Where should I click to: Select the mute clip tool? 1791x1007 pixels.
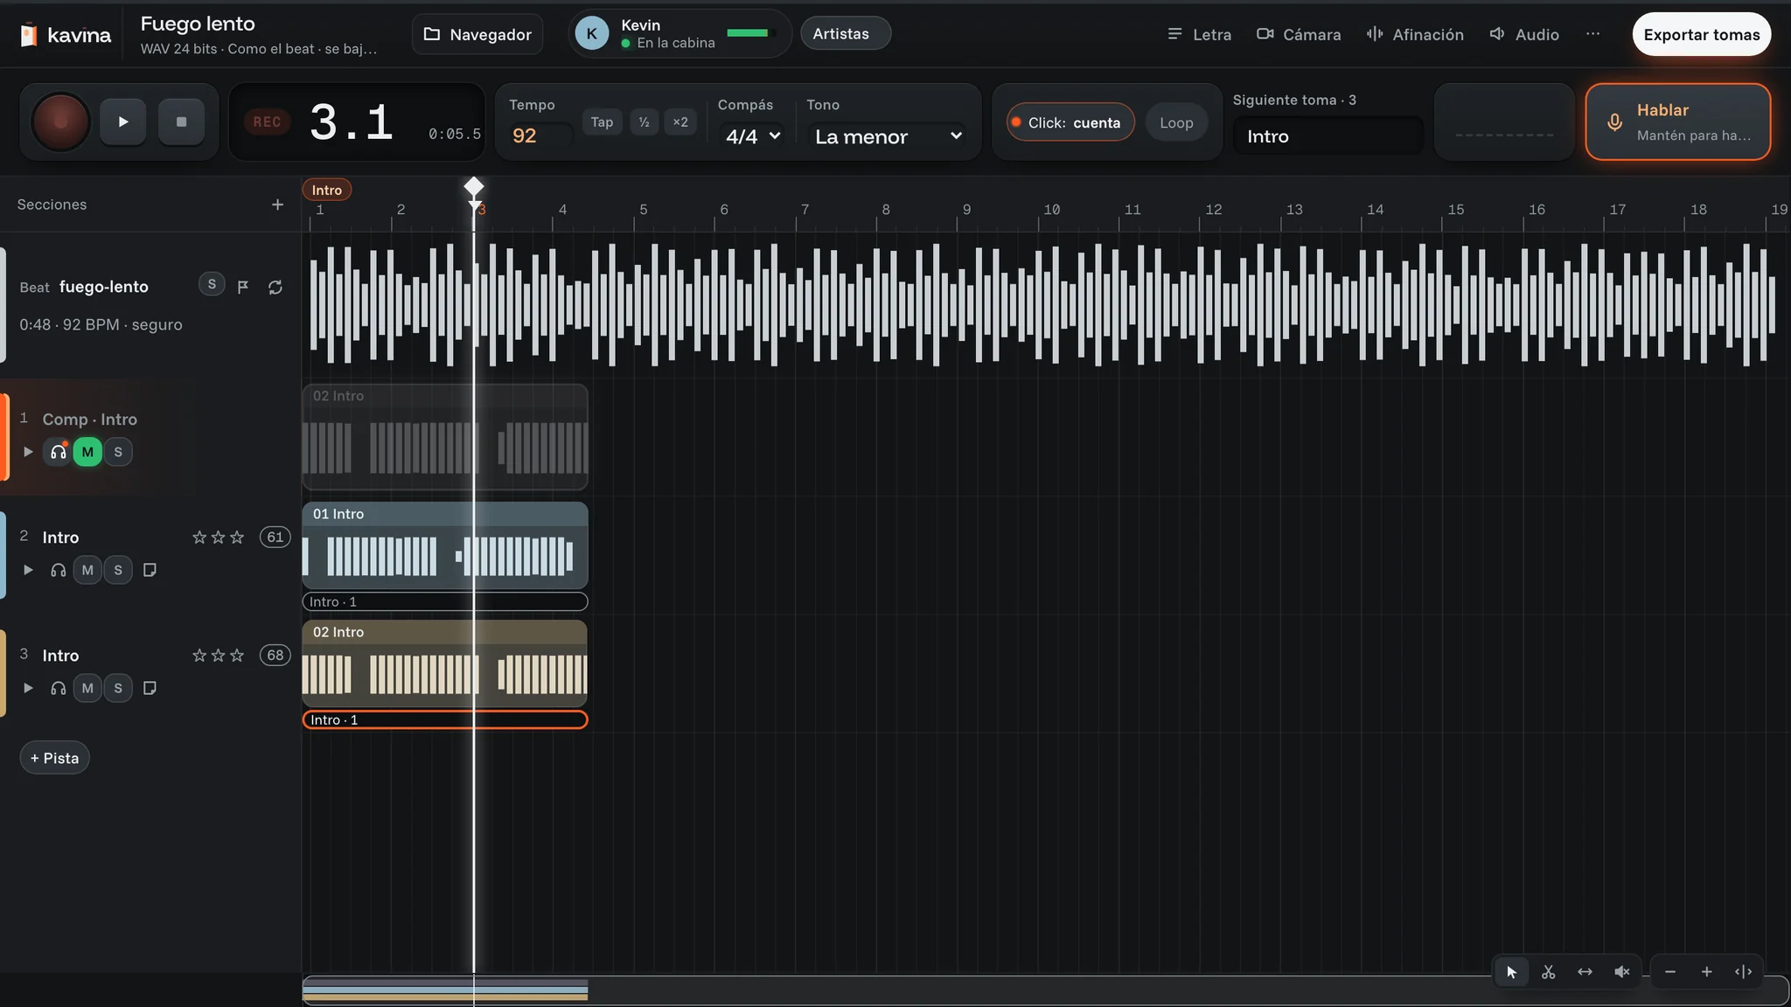tap(1621, 972)
